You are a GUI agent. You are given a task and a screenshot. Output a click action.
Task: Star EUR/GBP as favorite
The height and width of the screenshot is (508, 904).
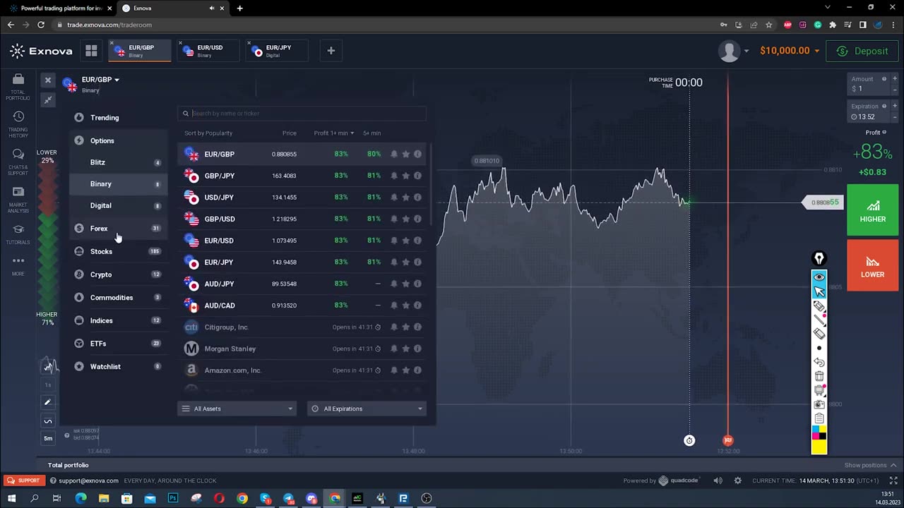tap(405, 154)
